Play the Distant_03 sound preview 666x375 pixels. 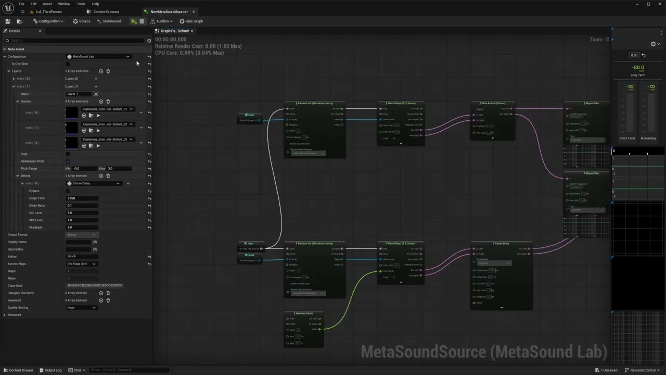pyautogui.click(x=98, y=146)
